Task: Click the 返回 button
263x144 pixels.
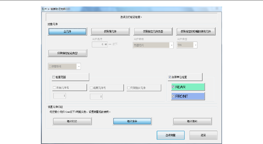Action: click(203, 135)
